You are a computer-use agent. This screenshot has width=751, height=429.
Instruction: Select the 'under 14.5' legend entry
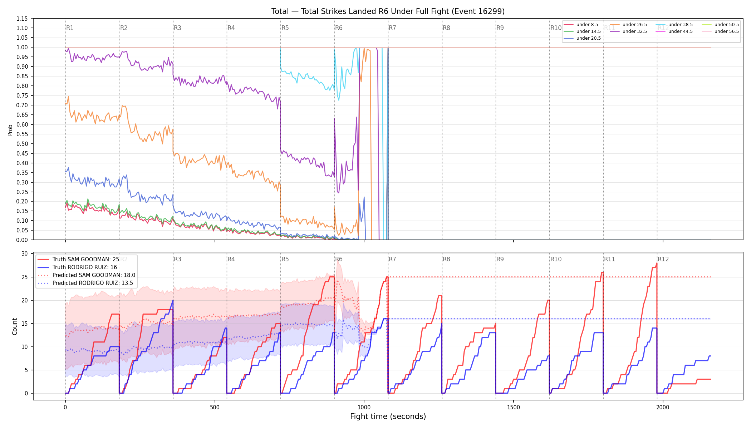coord(583,31)
